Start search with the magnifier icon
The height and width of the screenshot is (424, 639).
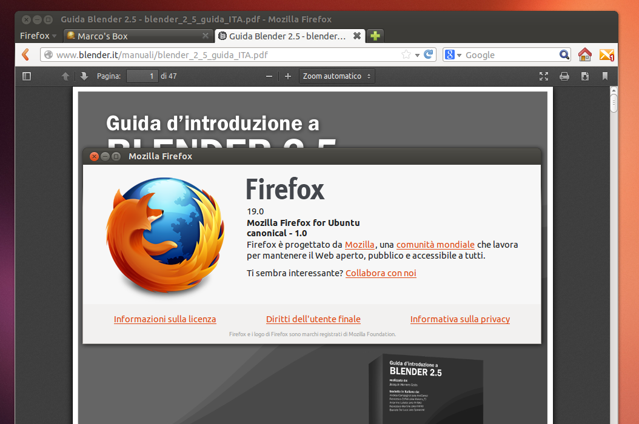click(x=564, y=55)
